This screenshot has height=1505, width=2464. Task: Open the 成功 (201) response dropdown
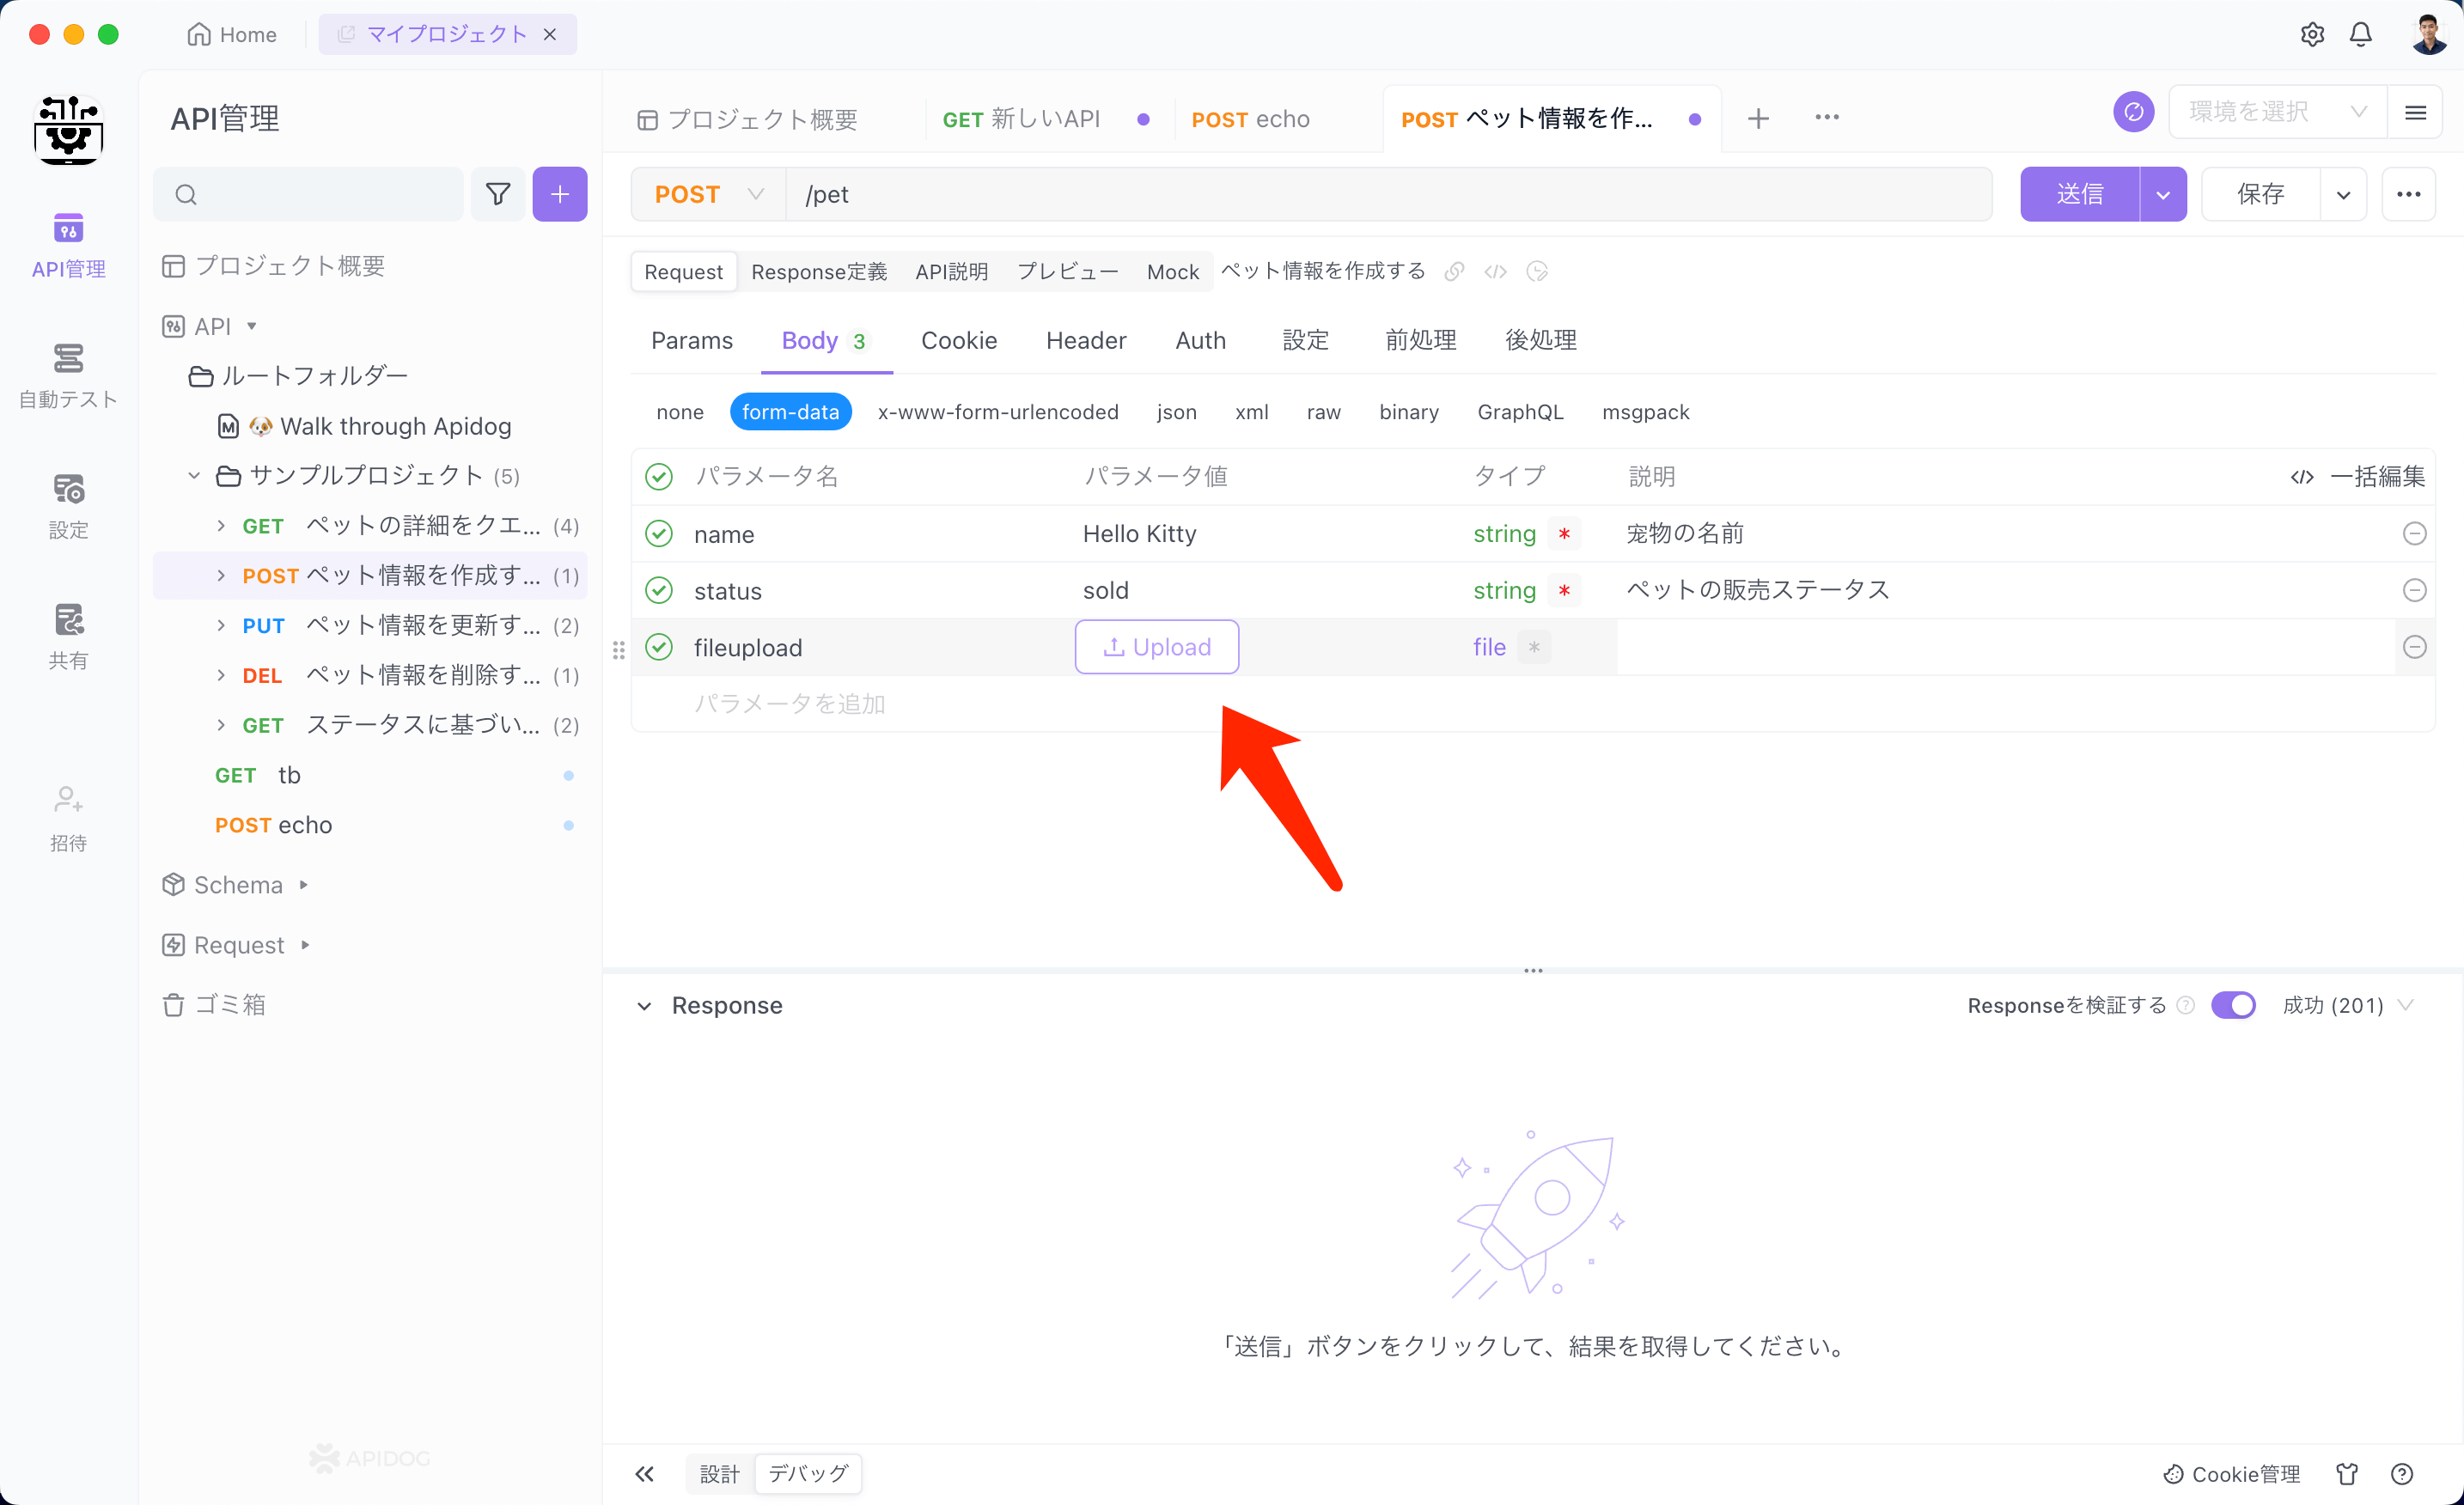tap(2348, 1005)
